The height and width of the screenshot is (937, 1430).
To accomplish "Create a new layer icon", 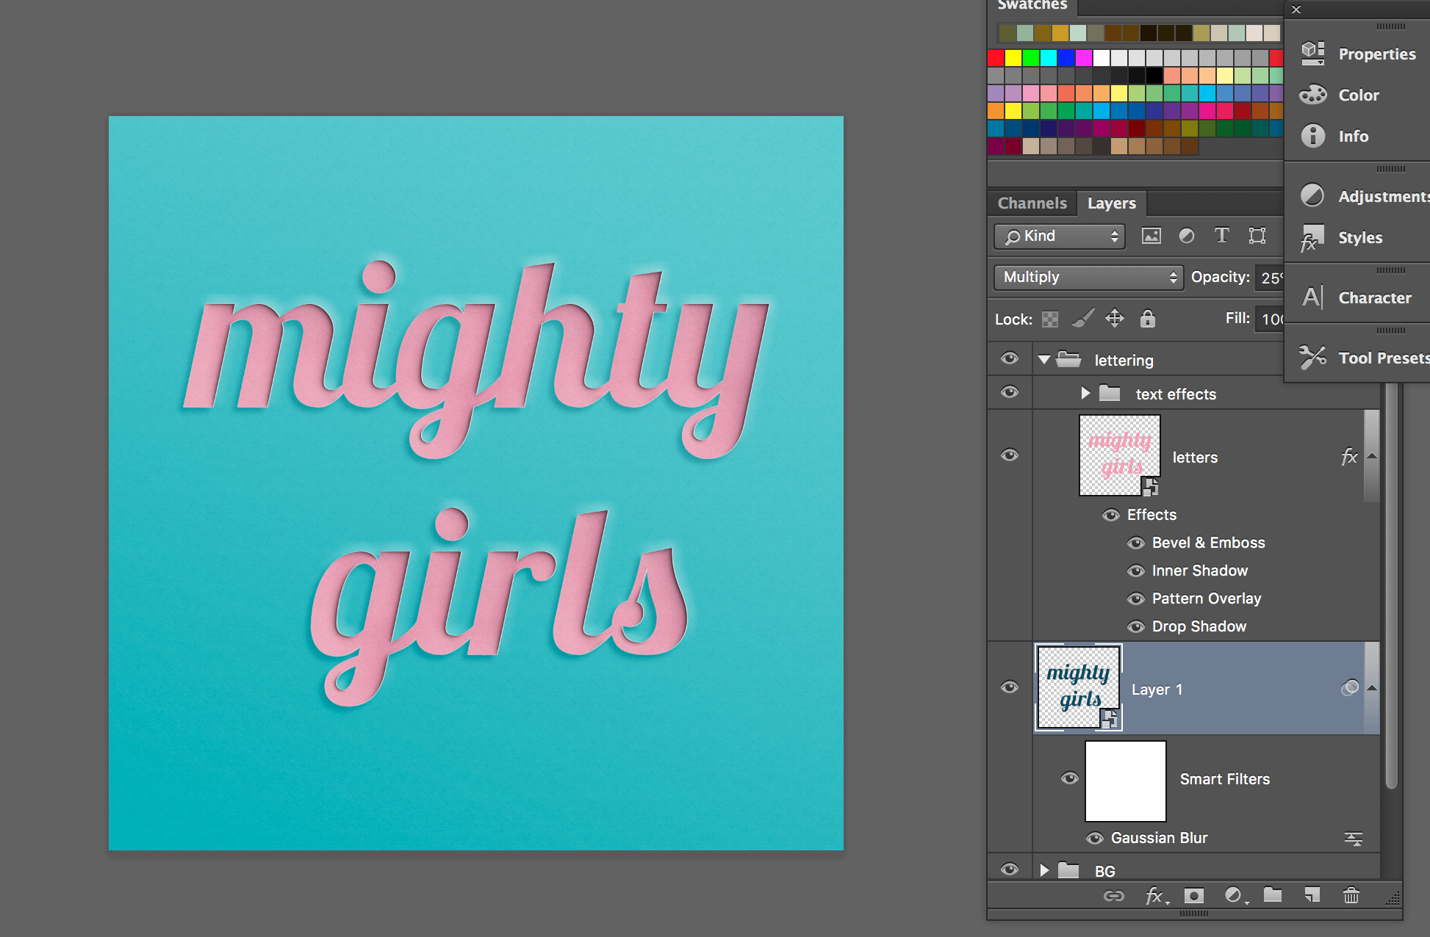I will click(1312, 895).
